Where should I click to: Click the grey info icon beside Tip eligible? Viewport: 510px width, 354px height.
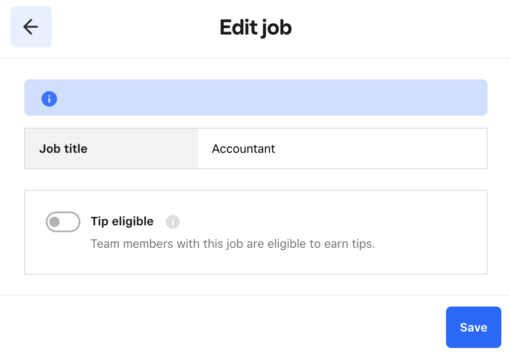click(172, 221)
